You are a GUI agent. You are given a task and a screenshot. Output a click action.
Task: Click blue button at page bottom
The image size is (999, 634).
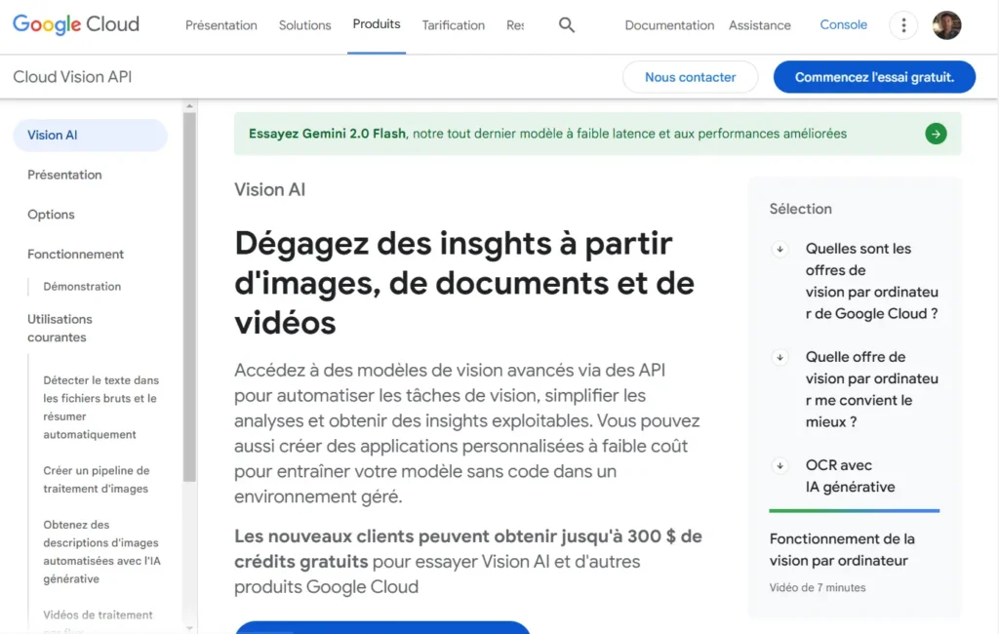382,627
